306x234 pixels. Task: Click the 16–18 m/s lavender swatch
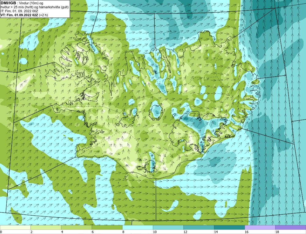260,227
